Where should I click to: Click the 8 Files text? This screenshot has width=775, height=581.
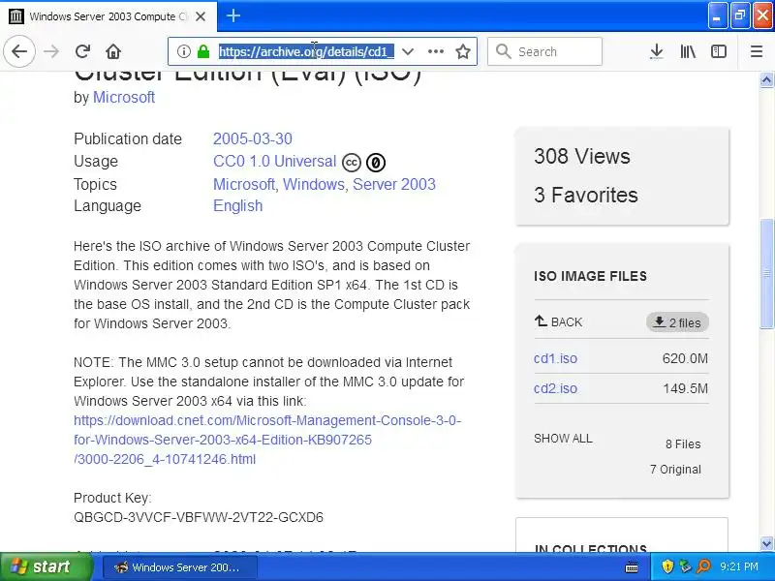(x=683, y=444)
